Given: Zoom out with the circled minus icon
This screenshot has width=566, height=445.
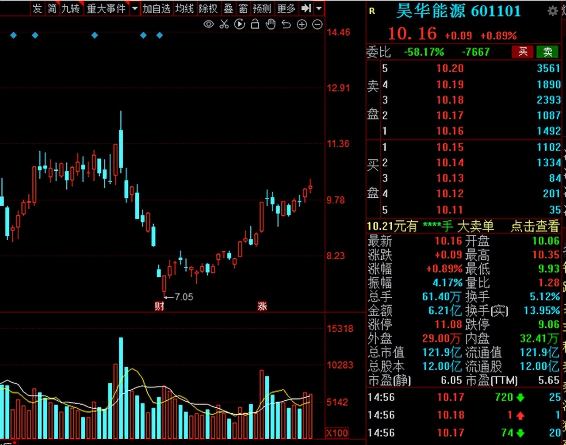Looking at the screenshot, I should coord(317,25).
